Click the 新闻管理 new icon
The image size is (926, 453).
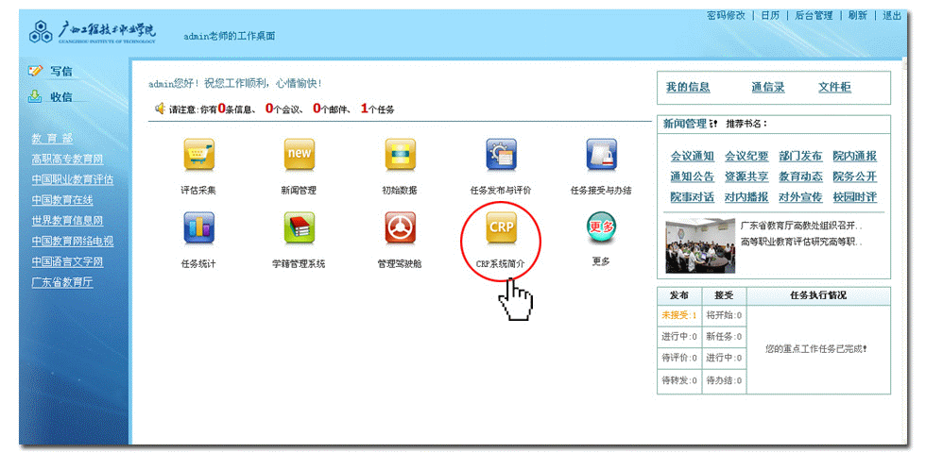(x=299, y=154)
